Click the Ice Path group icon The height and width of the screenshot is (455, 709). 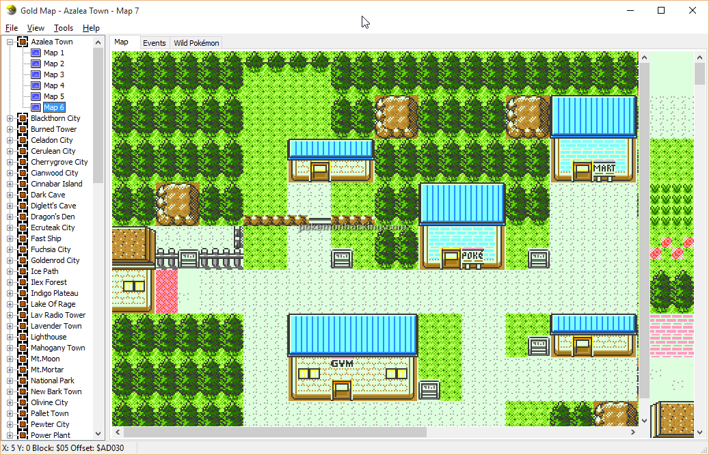click(x=23, y=271)
